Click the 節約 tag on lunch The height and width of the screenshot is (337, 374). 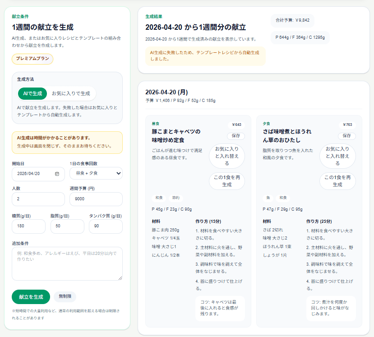(x=176, y=198)
